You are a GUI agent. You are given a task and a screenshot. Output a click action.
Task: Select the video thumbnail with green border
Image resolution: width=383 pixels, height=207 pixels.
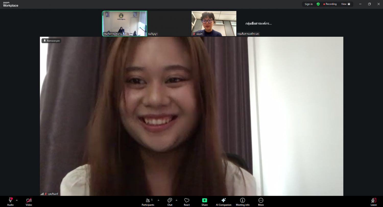pos(125,23)
